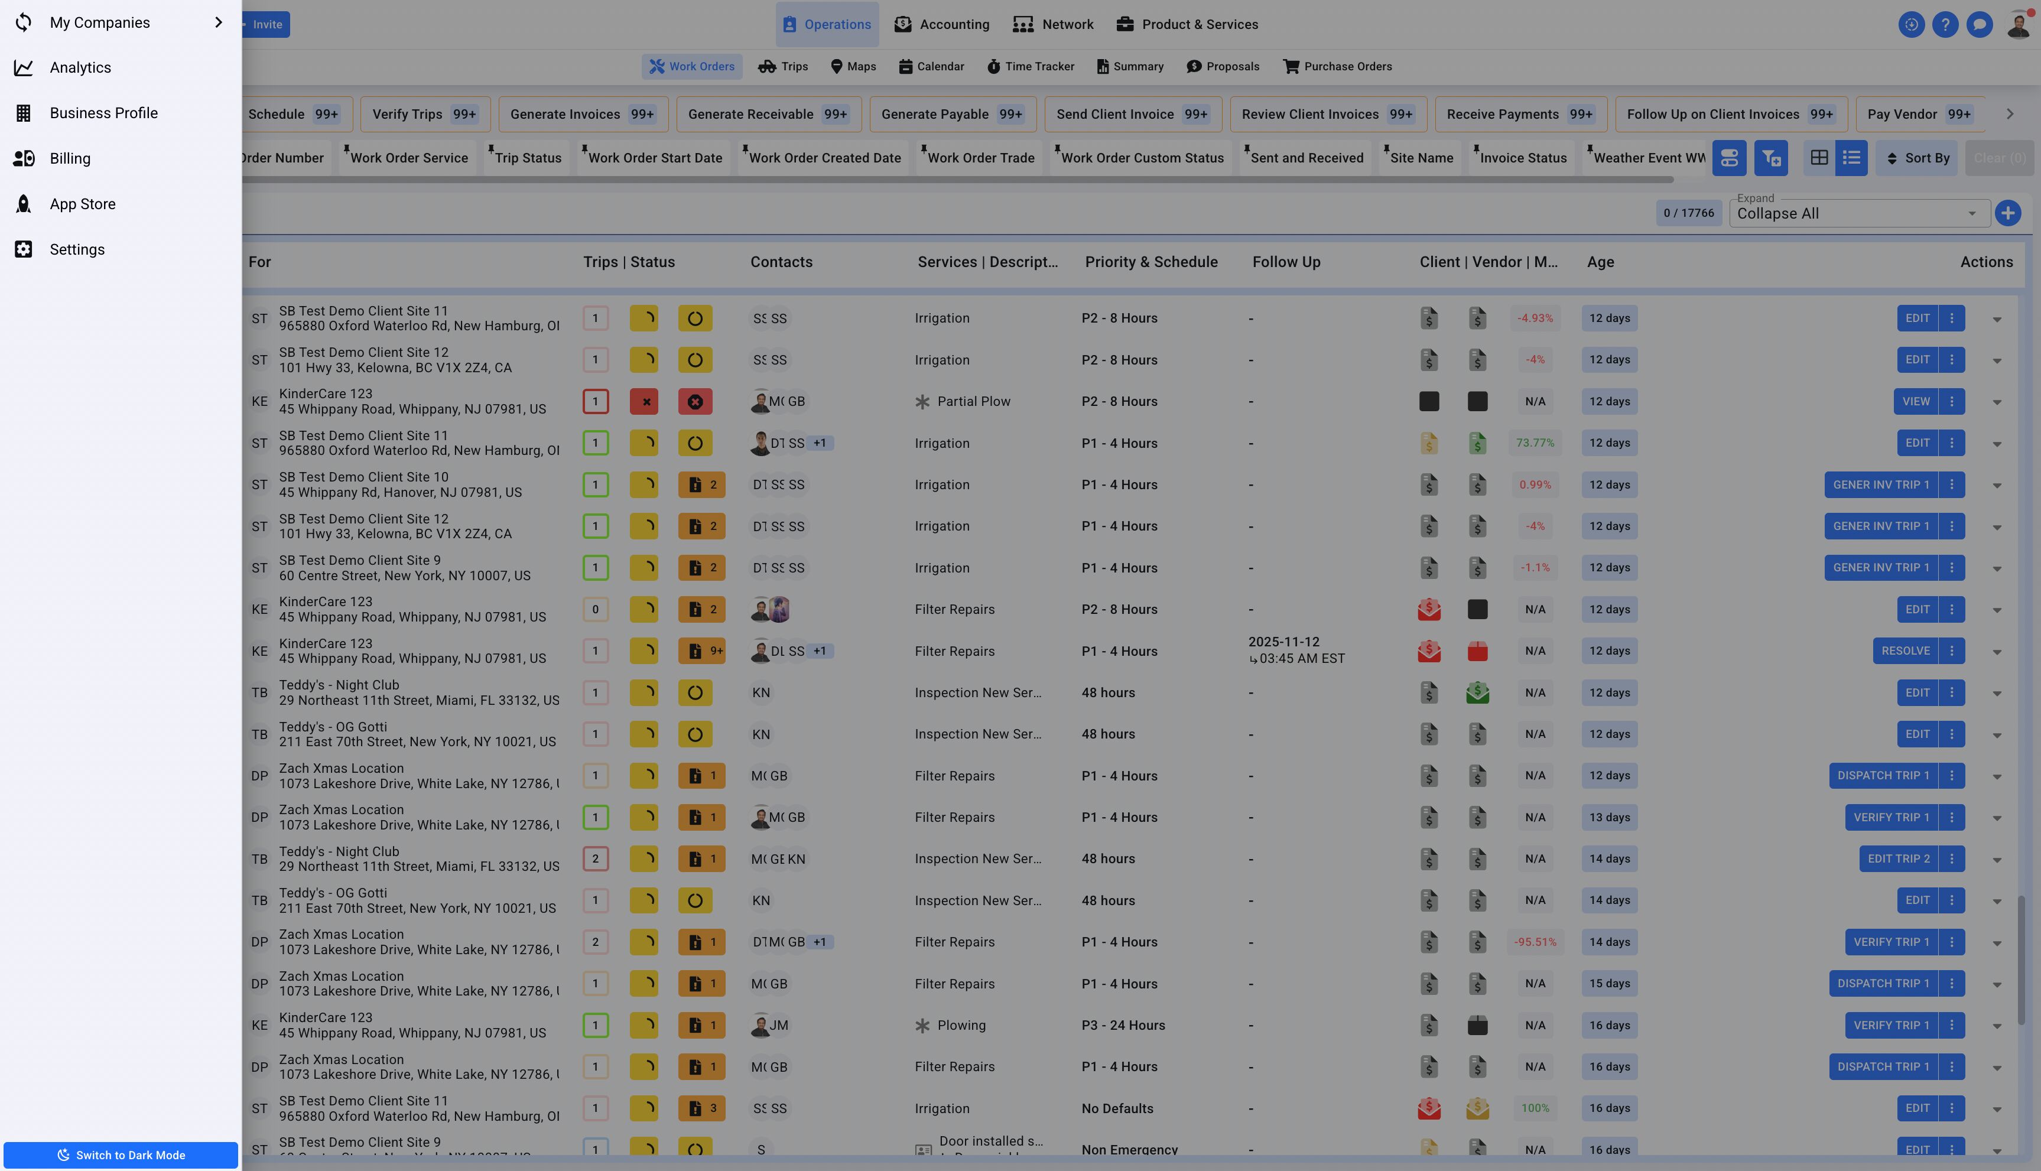Viewport: 2041px width, 1171px height.
Task: Click RESOLVE on KinderCare Filter Repairs row
Action: pyautogui.click(x=1904, y=650)
